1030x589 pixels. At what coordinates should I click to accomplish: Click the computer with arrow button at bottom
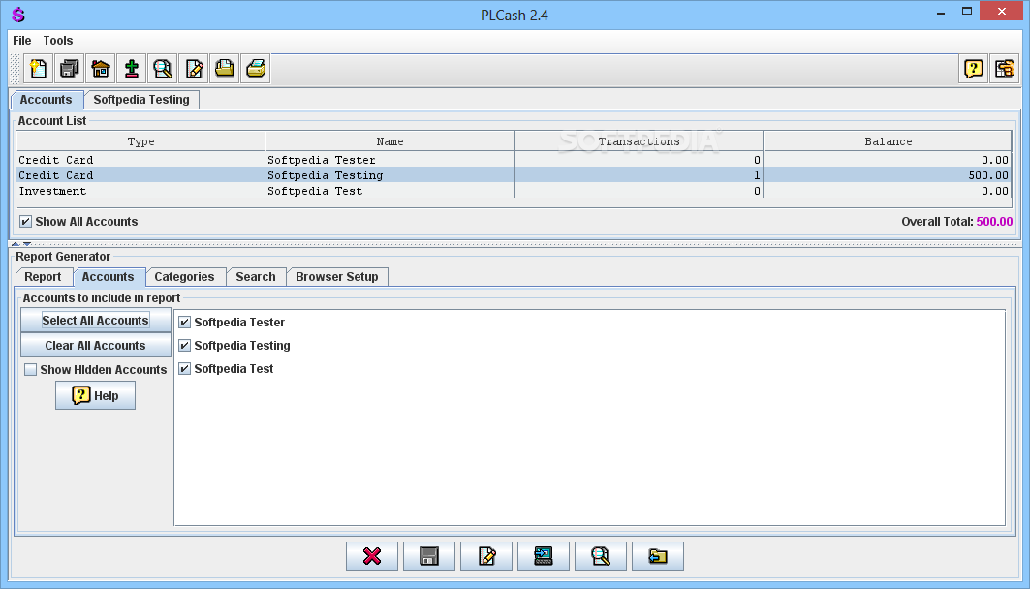544,556
